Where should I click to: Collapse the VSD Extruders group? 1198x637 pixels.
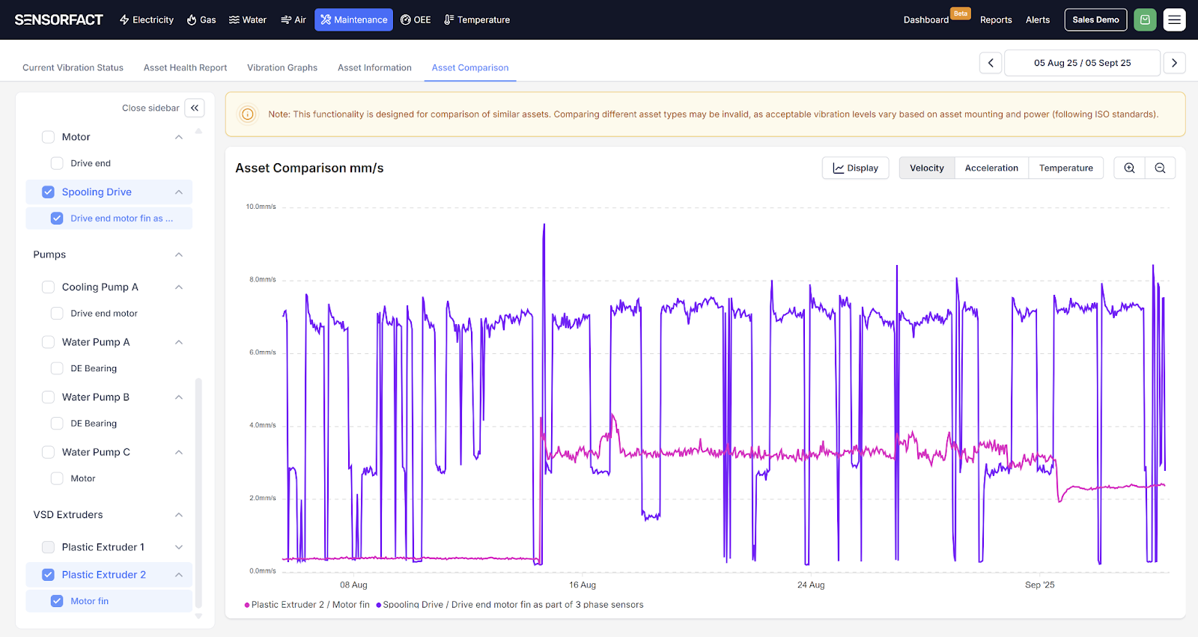pyautogui.click(x=179, y=515)
